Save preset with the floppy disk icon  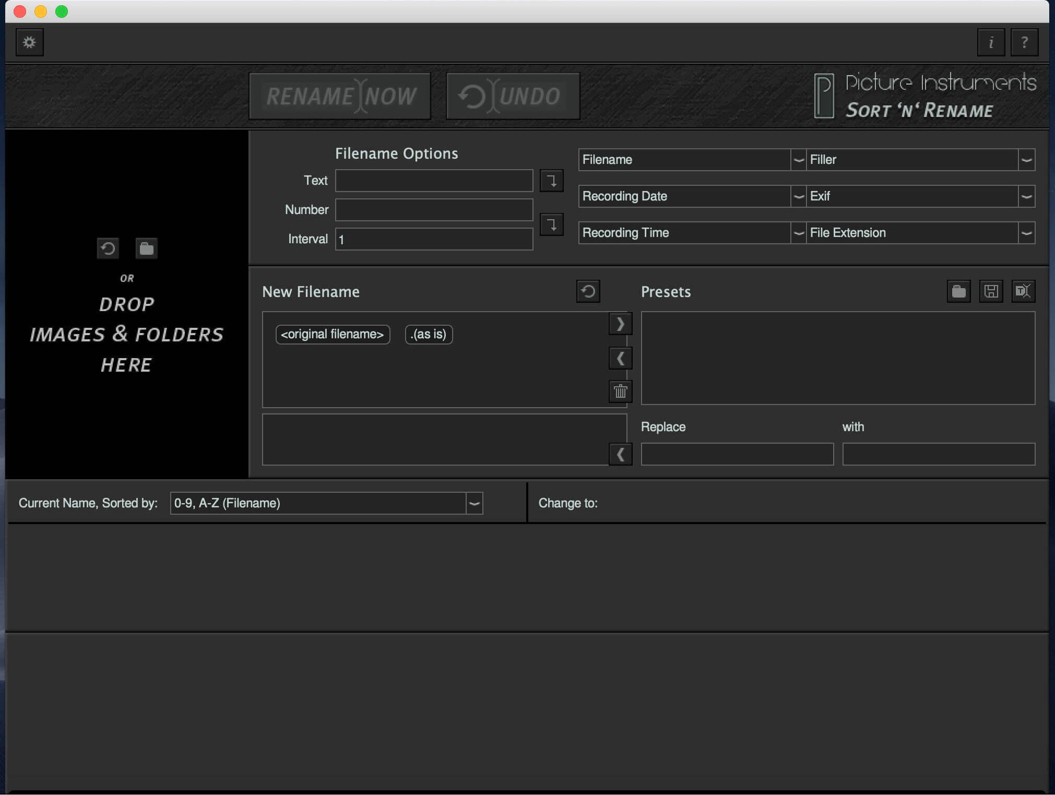pos(991,291)
